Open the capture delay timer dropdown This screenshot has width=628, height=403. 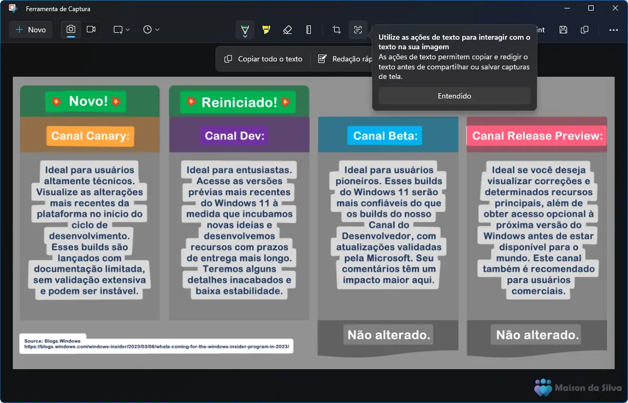(x=151, y=30)
